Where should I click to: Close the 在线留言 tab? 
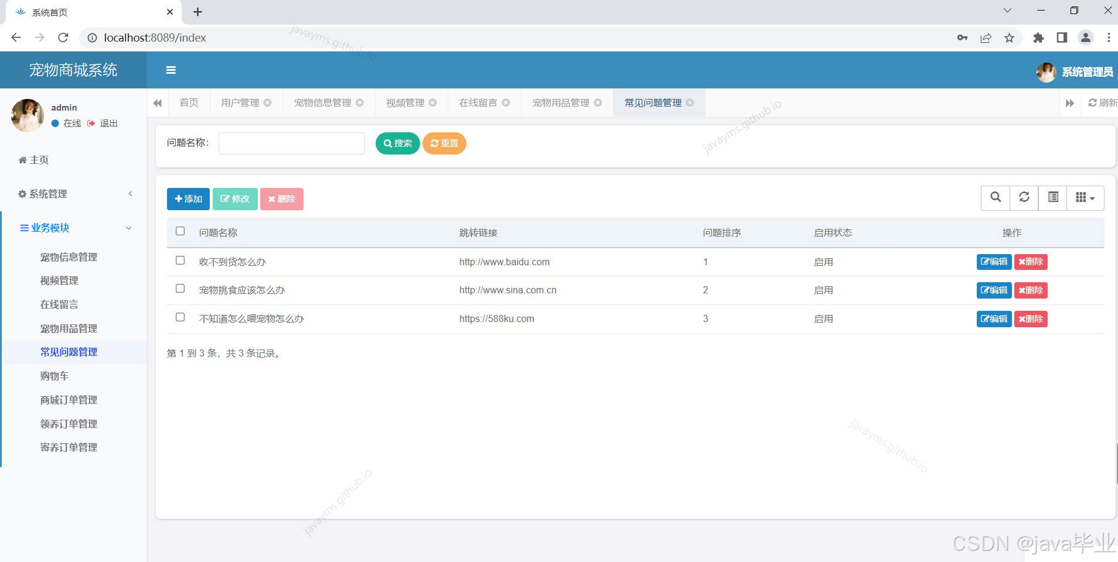(x=506, y=102)
